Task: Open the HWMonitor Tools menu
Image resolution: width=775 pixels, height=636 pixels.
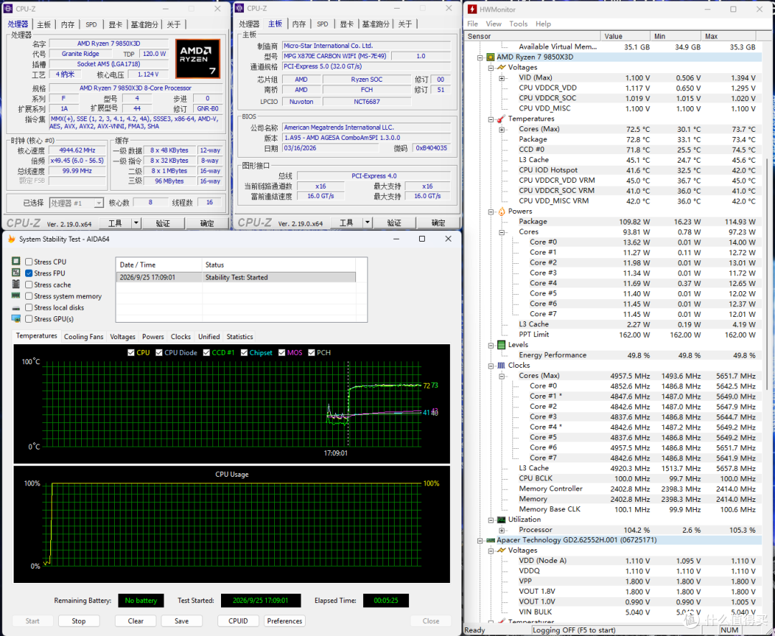Action: point(518,24)
